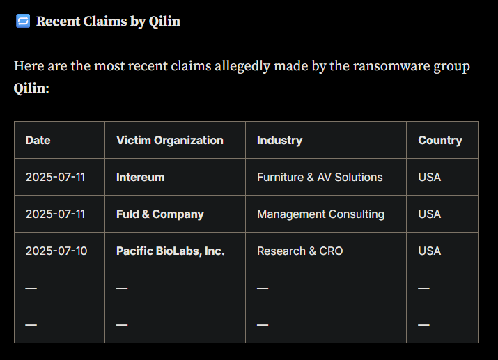
Task: Select the Management Consulting cell
Action: click(326, 214)
